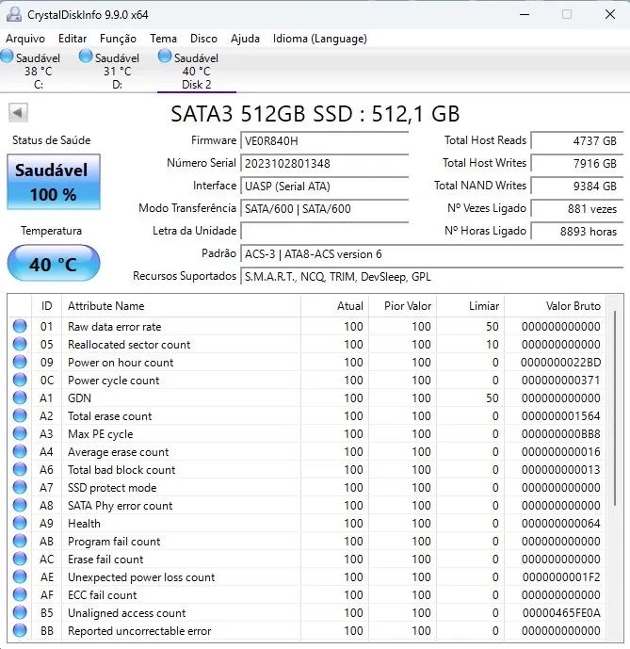Click raw value 0000000001F2
The image size is (630, 649).
(561, 577)
